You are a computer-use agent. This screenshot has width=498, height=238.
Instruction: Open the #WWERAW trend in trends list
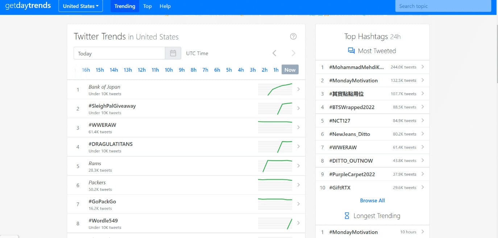click(x=102, y=125)
